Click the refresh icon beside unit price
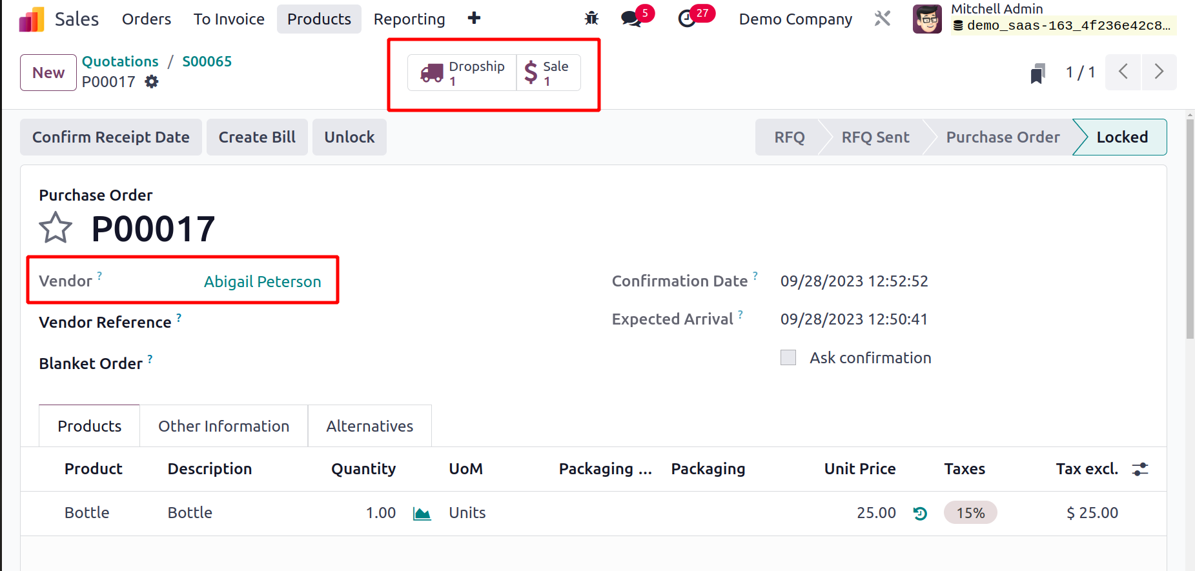Image resolution: width=1195 pixels, height=571 pixels. 920,514
